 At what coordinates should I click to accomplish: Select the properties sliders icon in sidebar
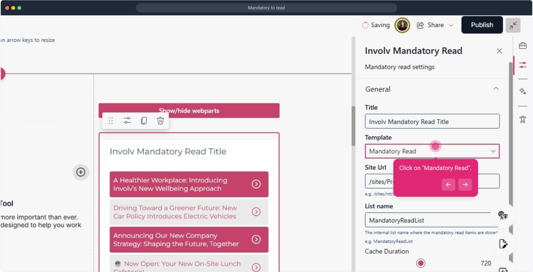pyautogui.click(x=523, y=65)
